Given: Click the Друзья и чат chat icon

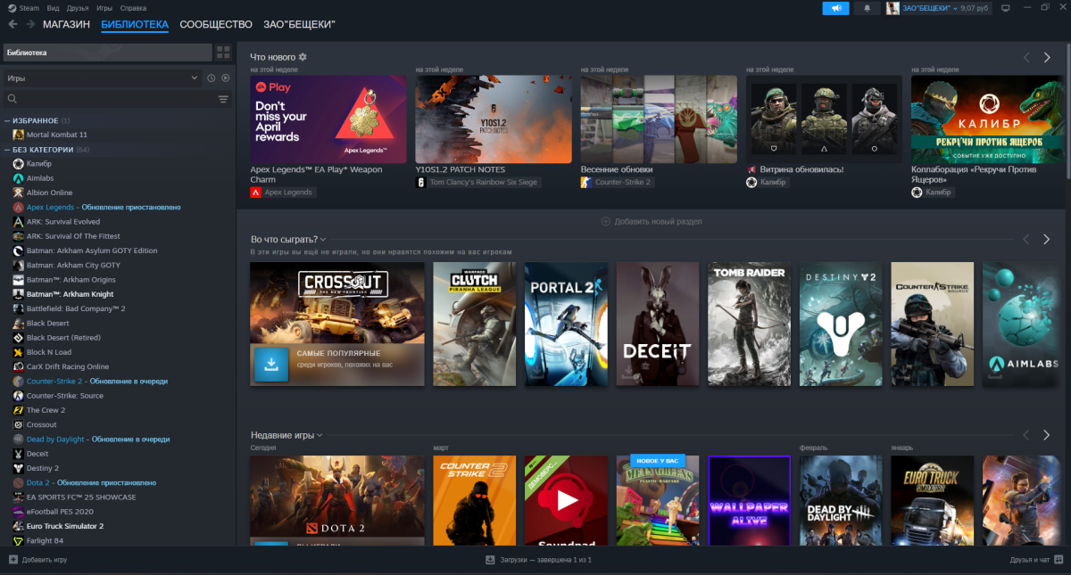Looking at the screenshot, I should (1058, 560).
